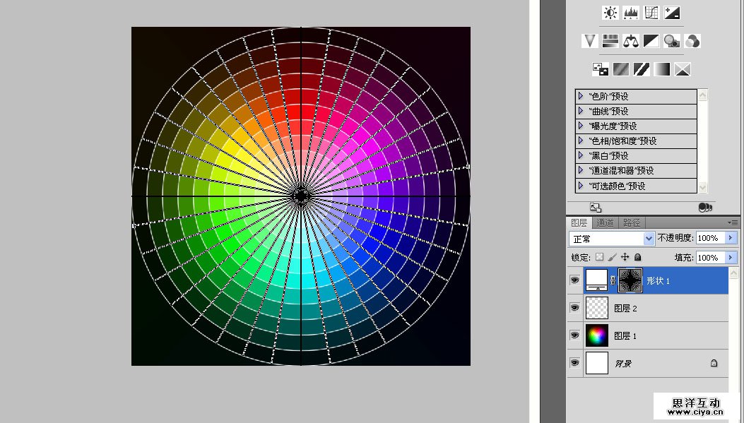Click the lock transparent pixels button
The height and width of the screenshot is (423, 744).
(599, 258)
